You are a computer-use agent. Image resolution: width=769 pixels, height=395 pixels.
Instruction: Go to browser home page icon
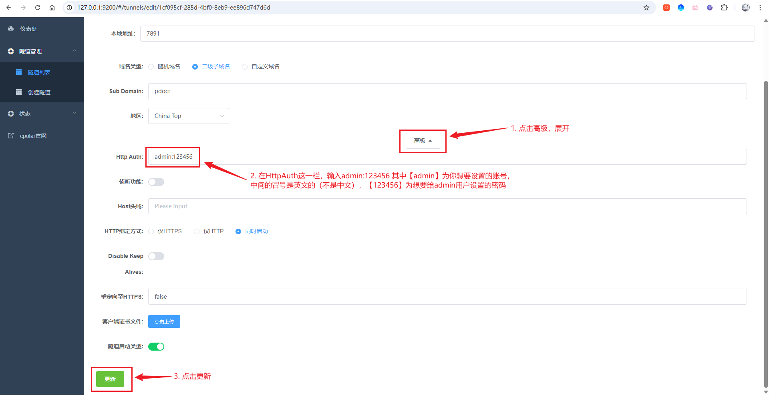[52, 8]
